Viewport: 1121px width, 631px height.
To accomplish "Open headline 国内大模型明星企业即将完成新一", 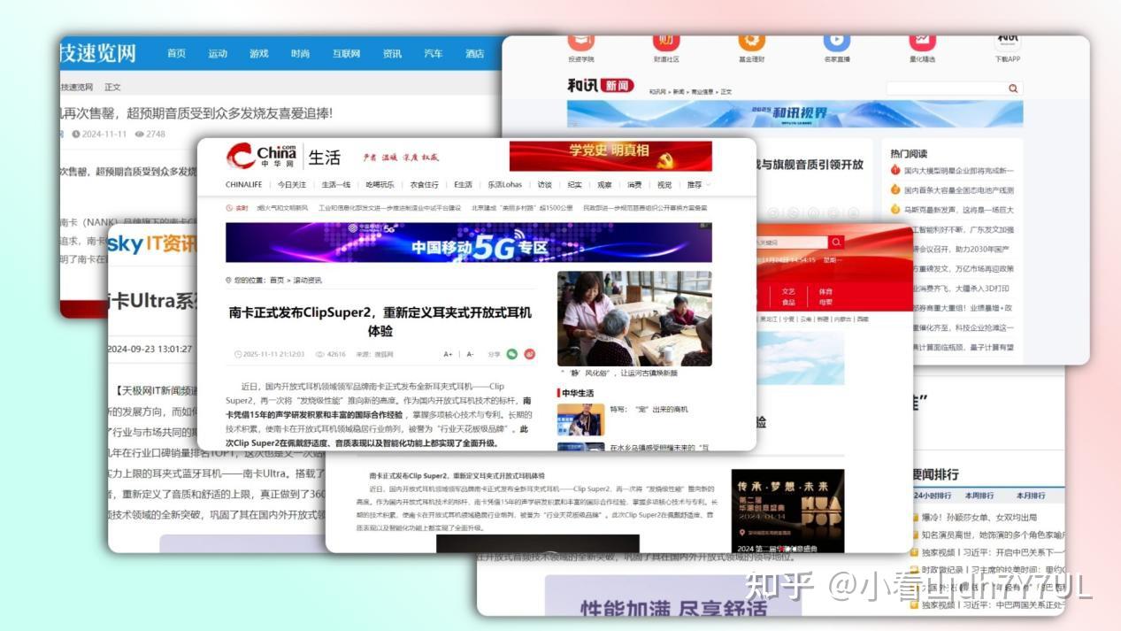I will coord(958,170).
